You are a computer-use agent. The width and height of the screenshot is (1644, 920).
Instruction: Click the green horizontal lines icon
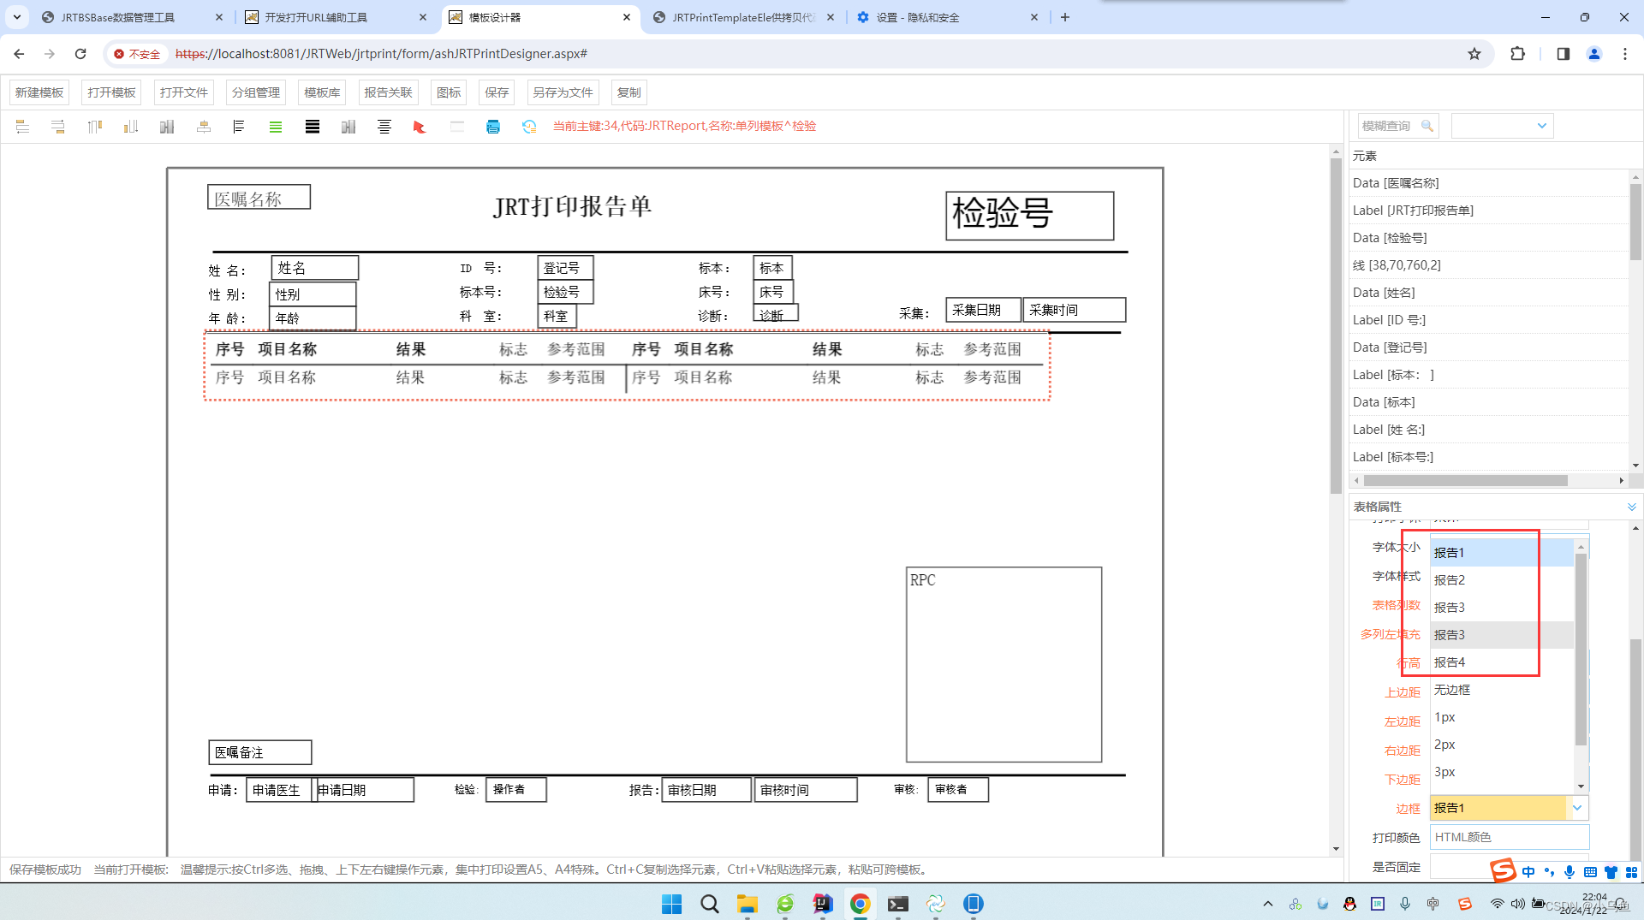tap(276, 127)
